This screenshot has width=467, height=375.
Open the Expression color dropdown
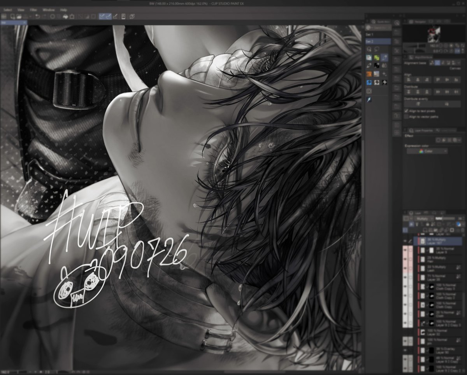[427, 151]
